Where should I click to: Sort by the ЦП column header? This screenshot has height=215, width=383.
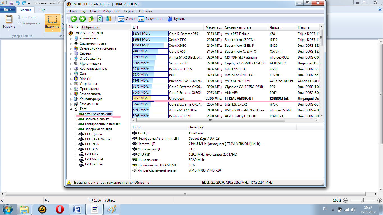(167, 27)
